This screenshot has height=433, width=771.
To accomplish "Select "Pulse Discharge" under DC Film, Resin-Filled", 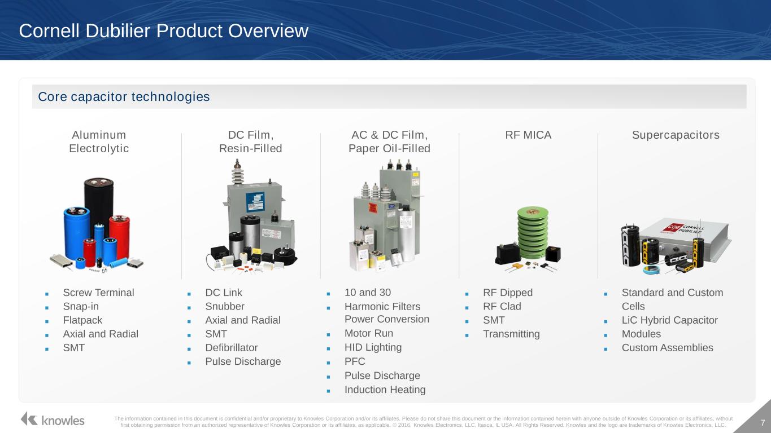I will (x=243, y=361).
